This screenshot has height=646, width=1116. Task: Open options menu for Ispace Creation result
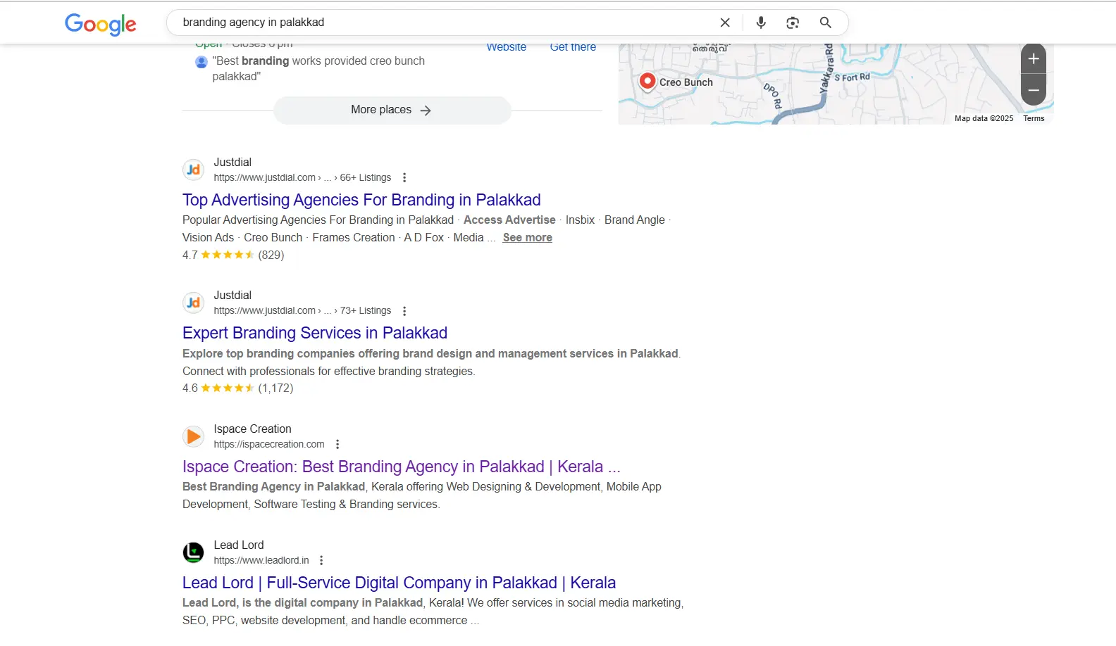(x=337, y=445)
